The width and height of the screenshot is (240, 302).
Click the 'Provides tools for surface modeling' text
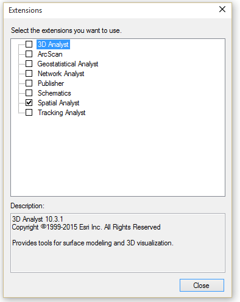[x=93, y=243]
